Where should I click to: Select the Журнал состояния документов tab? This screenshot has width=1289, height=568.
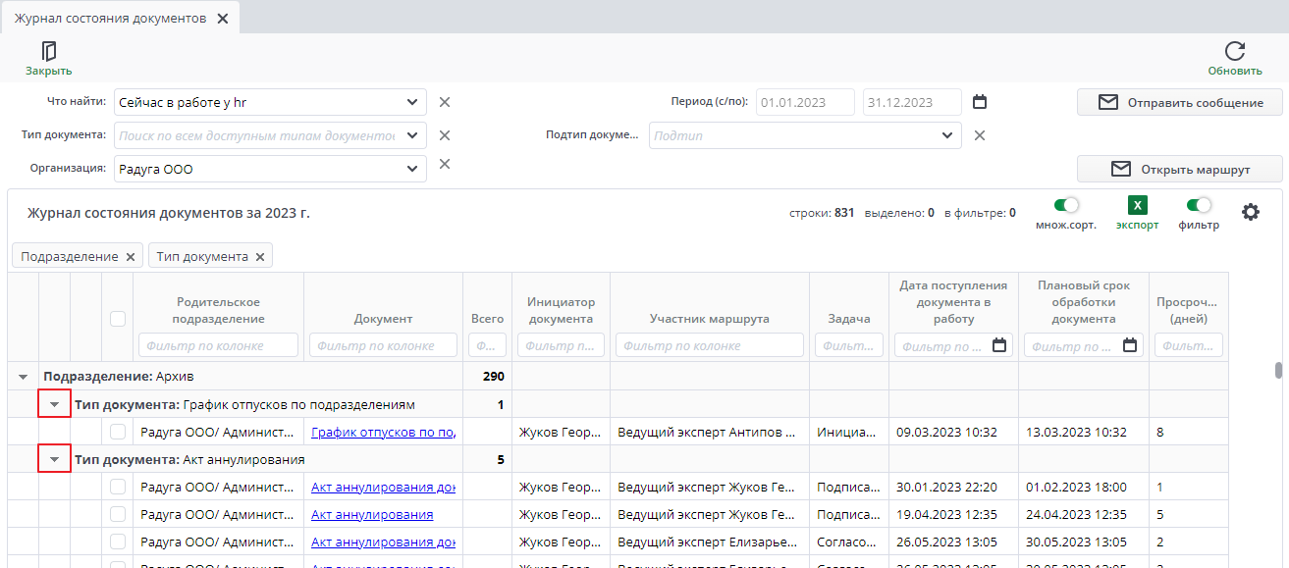click(x=110, y=19)
